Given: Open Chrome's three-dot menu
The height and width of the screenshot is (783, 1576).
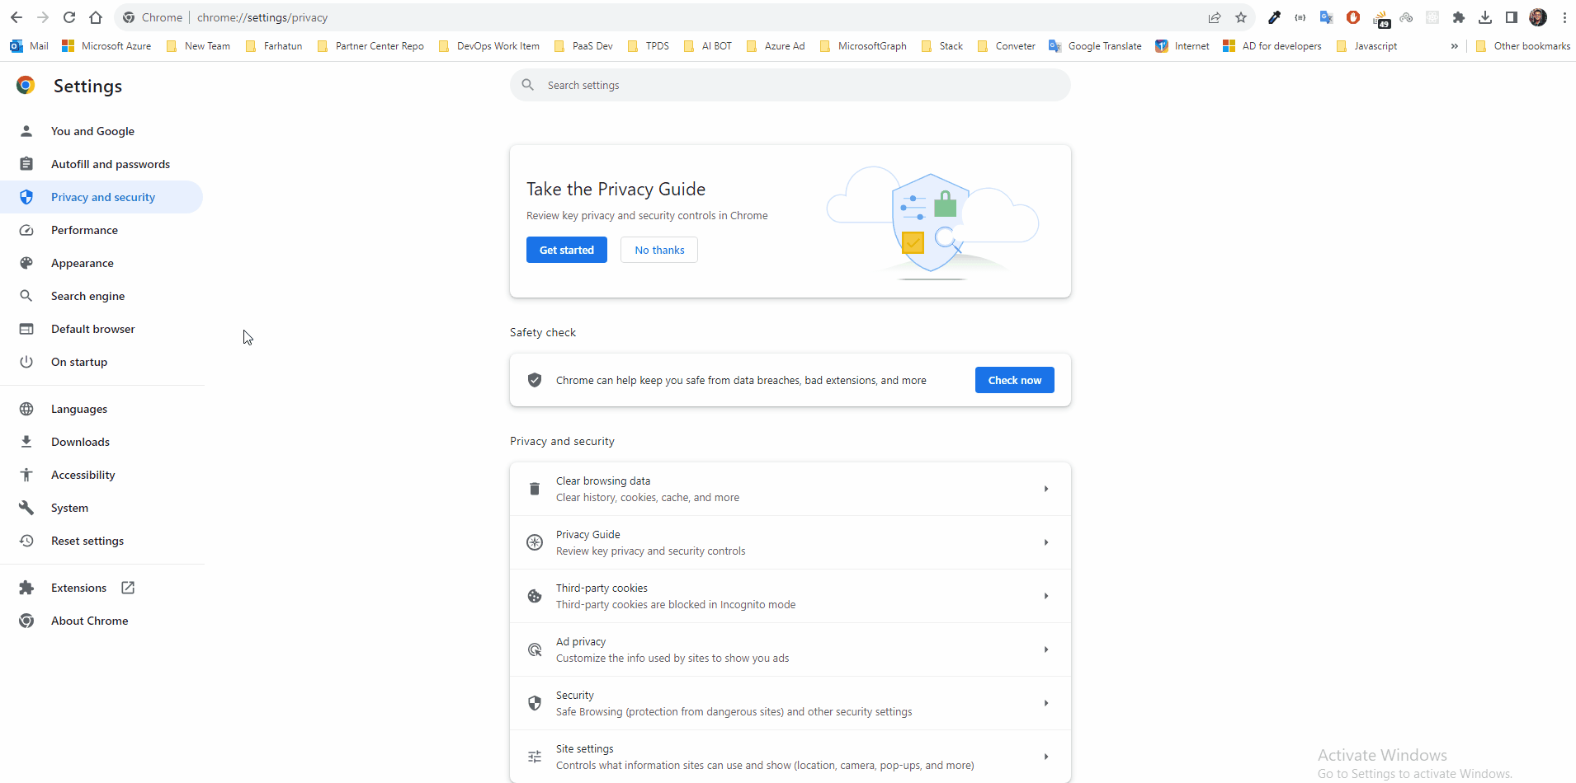Looking at the screenshot, I should coord(1564,17).
